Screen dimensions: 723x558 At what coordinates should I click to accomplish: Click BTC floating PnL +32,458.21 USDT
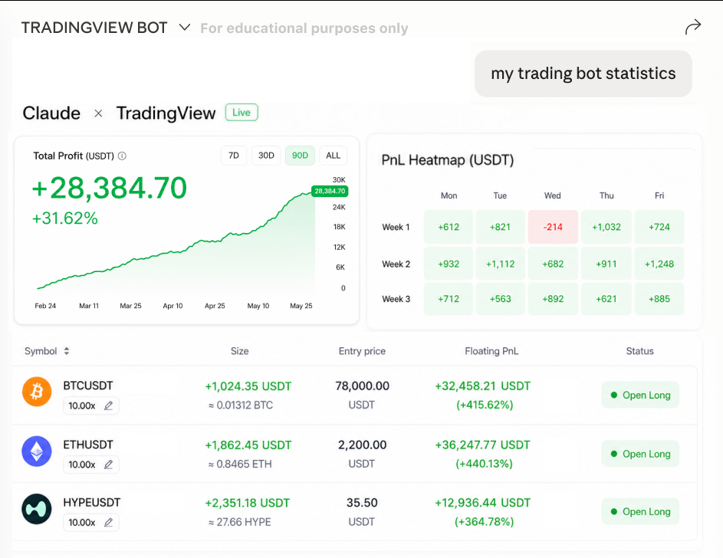[x=483, y=386]
